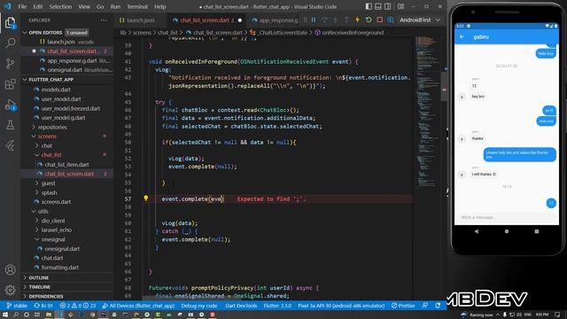Click Flutter: 3.3.0 version in status bar
This screenshot has height=319, width=567.
pyautogui.click(x=277, y=306)
